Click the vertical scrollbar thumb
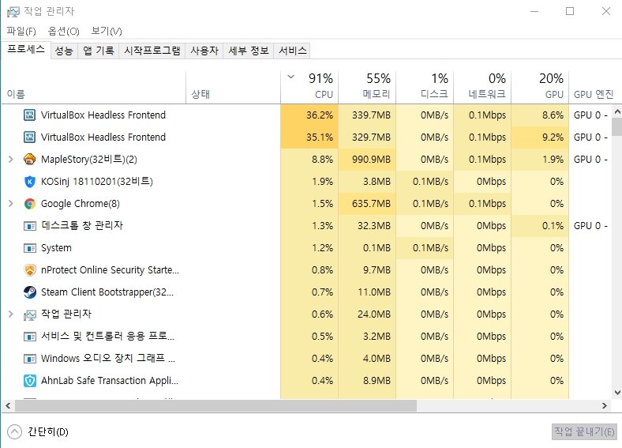Screen dimensions: 622x448 [617, 127]
